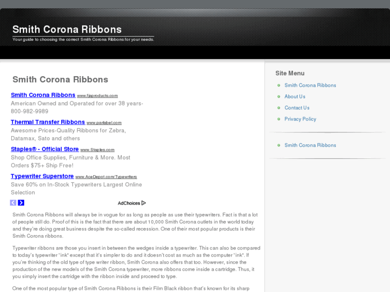390x292 pixels.
Task: Click the tagline 'Your guide to choosing the correct Smith Corona Ribbons'
Action: 68,39
